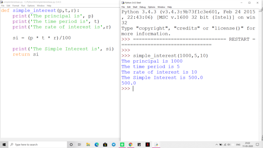Click the Python IDLE taskbar icon
This screenshot has width=263, height=148.
click(x=156, y=144)
